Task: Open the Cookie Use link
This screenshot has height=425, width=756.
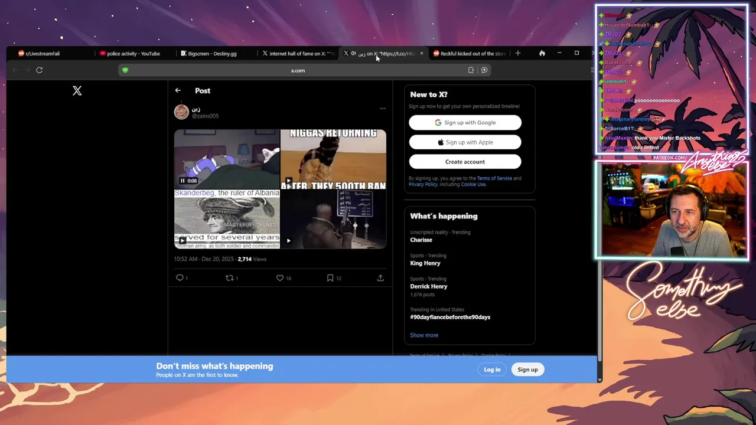Action: pos(473,184)
